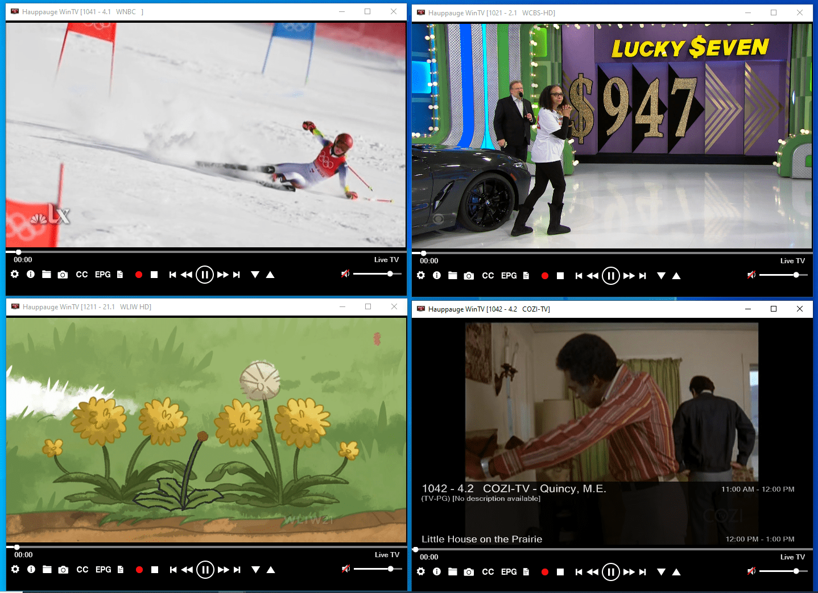Show channel info in COZI-TV window
The width and height of the screenshot is (818, 593).
(437, 571)
